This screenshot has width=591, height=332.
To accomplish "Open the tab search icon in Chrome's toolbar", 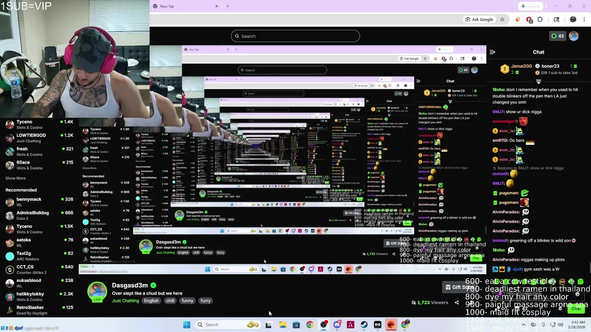I will [556, 19].
